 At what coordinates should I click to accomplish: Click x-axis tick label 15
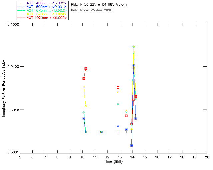[x=145, y=157]
